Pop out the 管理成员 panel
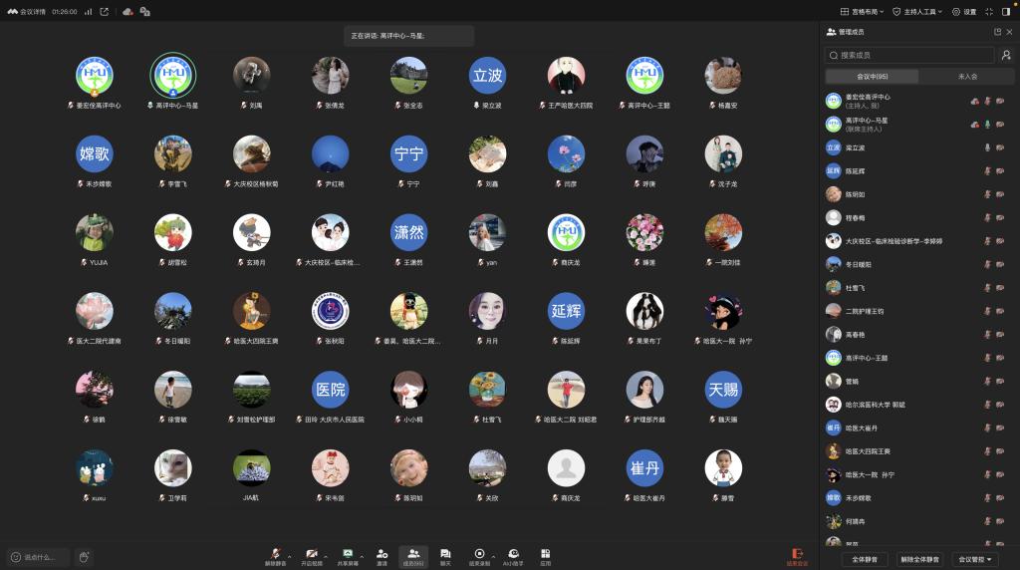 pos(997,32)
